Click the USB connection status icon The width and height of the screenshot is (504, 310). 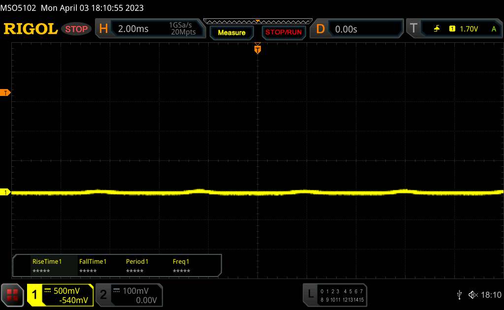(x=459, y=295)
